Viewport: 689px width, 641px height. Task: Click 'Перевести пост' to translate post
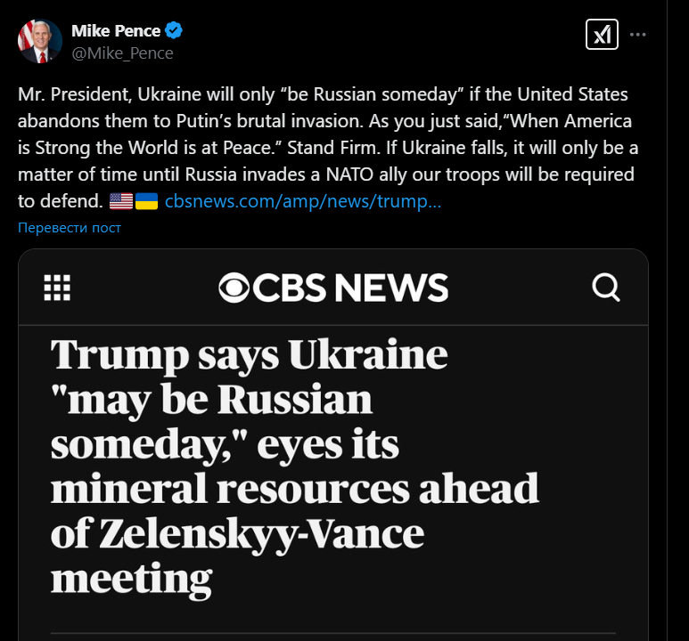(70, 228)
